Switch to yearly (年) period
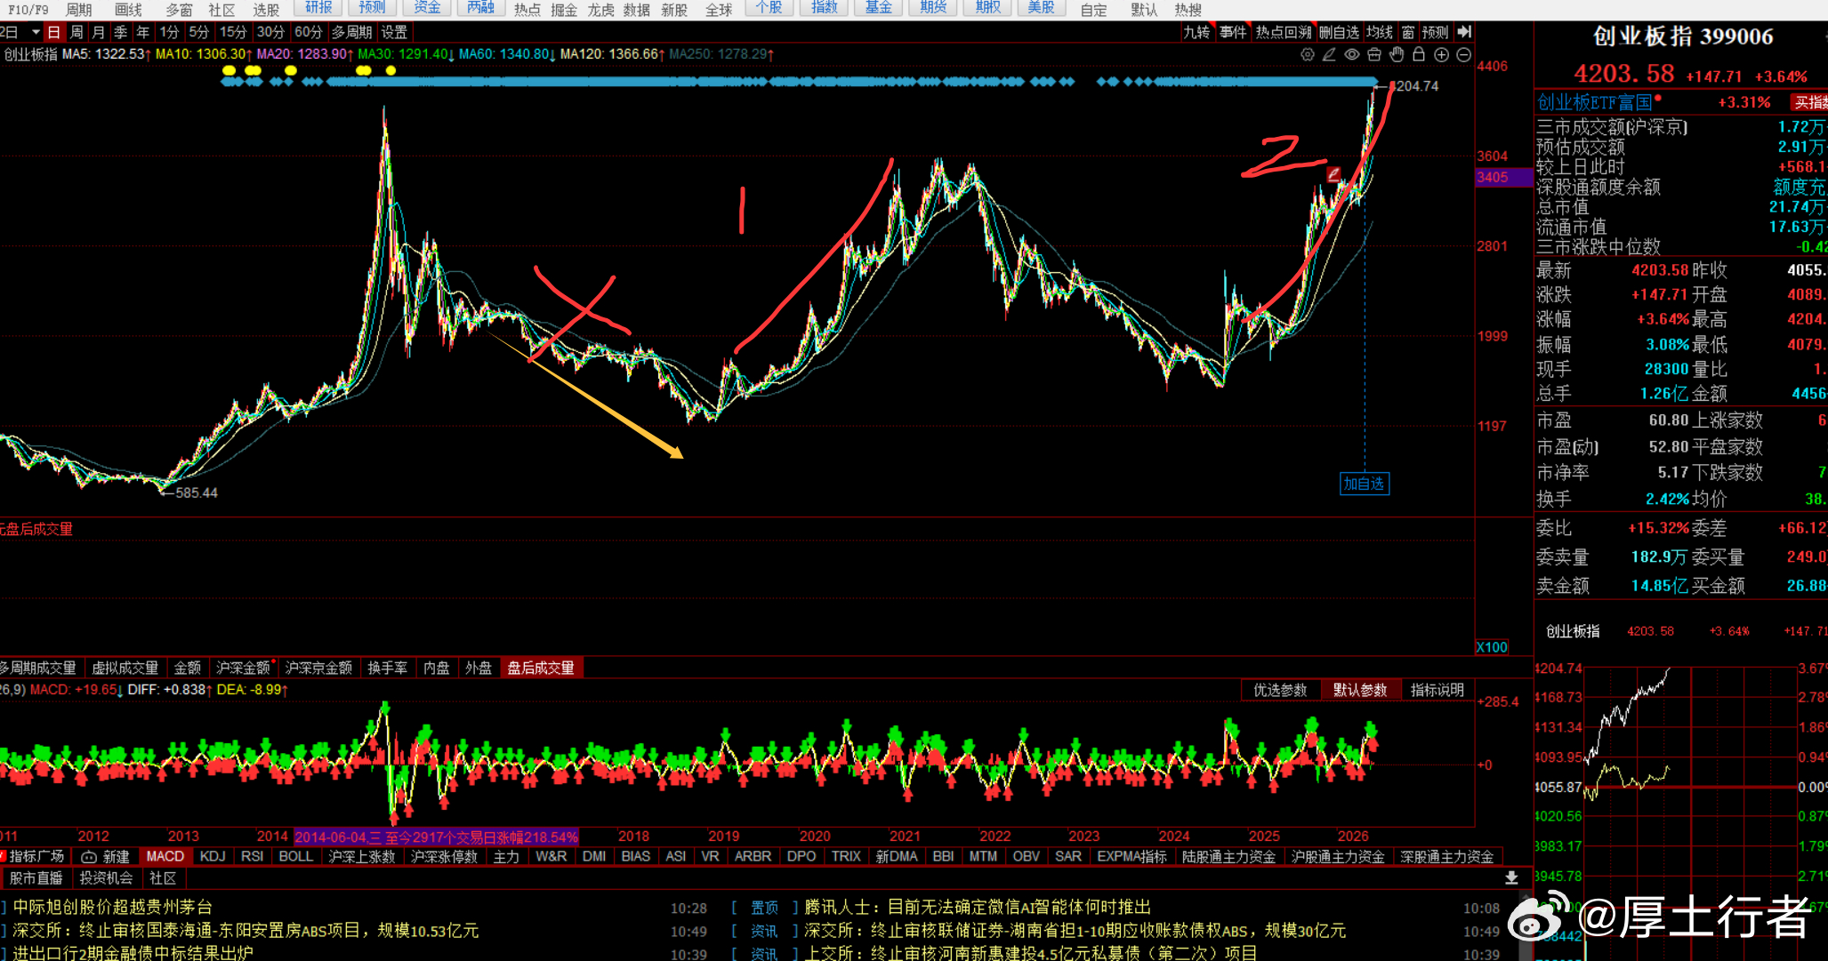This screenshot has height=961, width=1828. tap(143, 32)
